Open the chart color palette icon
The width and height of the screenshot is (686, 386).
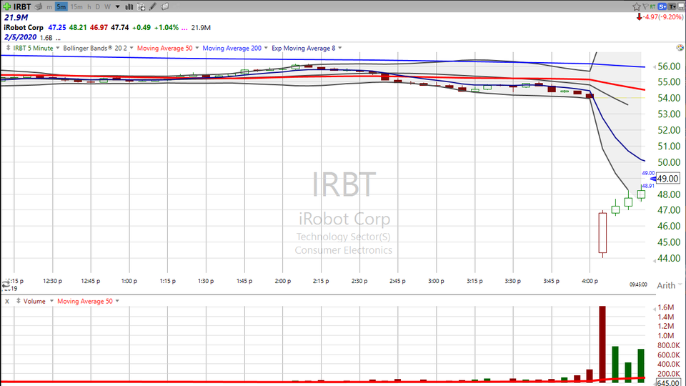680,47
